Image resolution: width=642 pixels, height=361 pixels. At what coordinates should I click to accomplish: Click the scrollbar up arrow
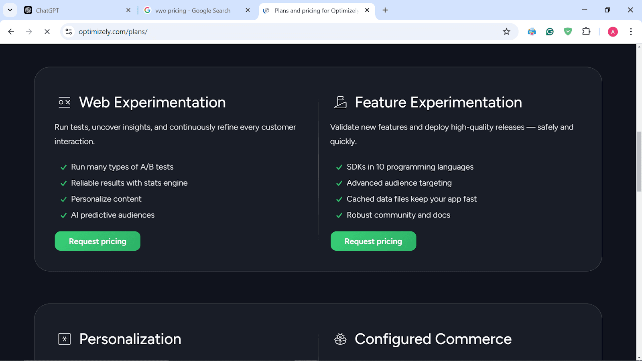tap(639, 47)
